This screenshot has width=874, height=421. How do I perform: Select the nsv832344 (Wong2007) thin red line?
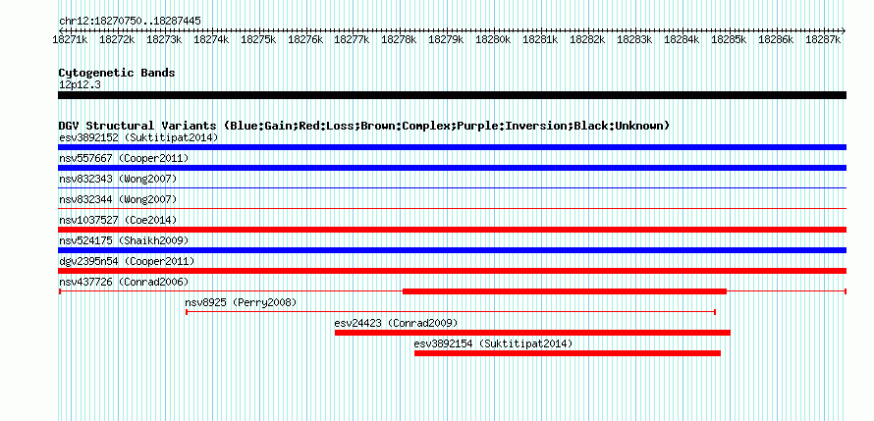(452, 209)
